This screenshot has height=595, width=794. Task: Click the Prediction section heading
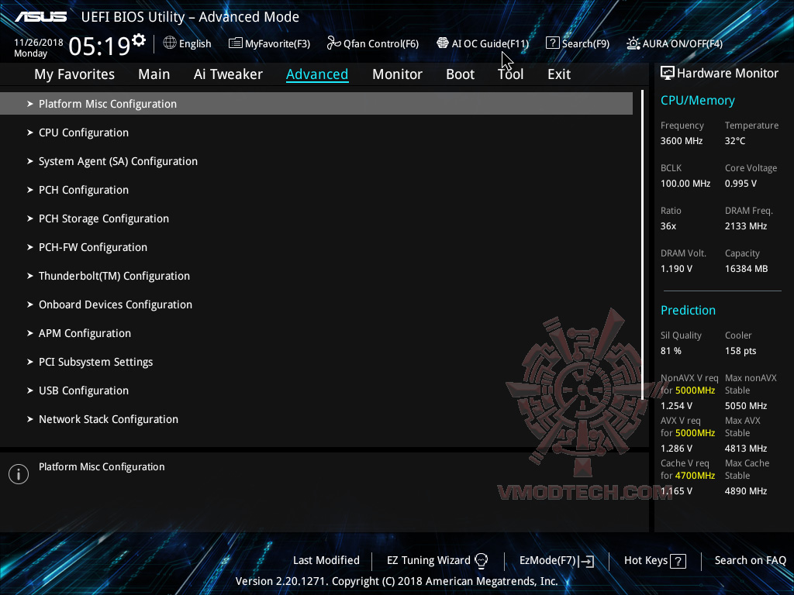(689, 310)
